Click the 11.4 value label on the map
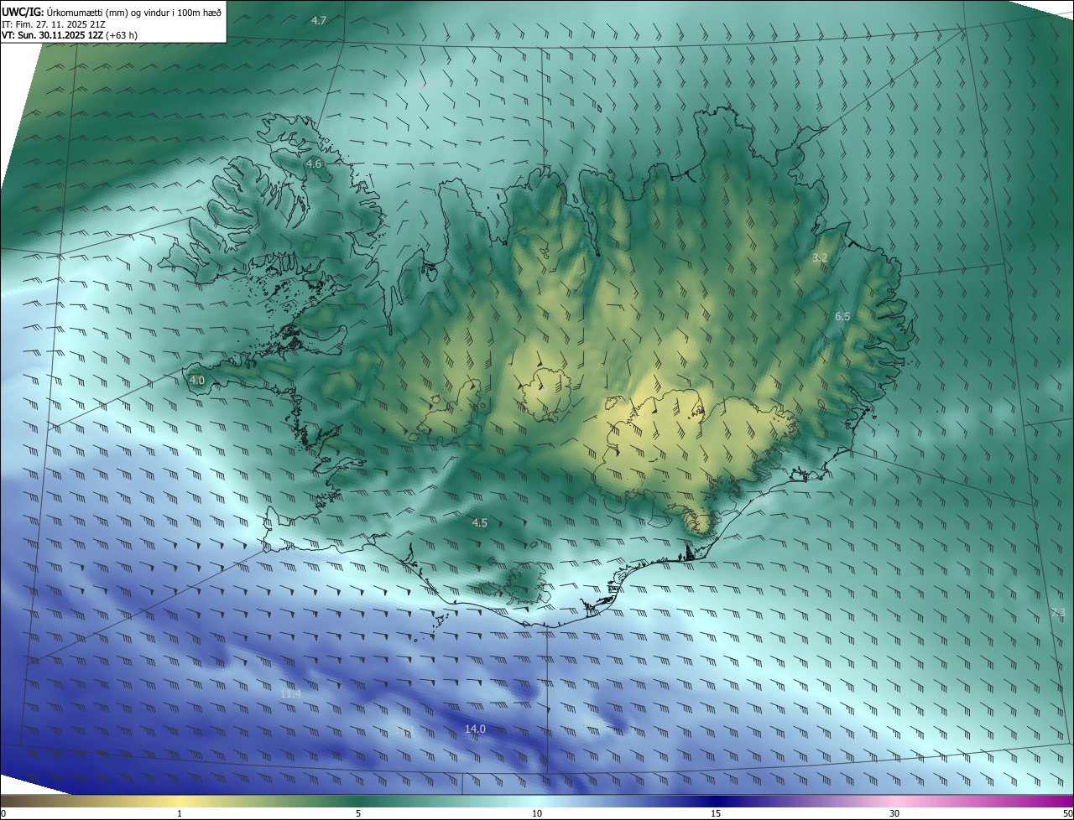 [x=290, y=693]
